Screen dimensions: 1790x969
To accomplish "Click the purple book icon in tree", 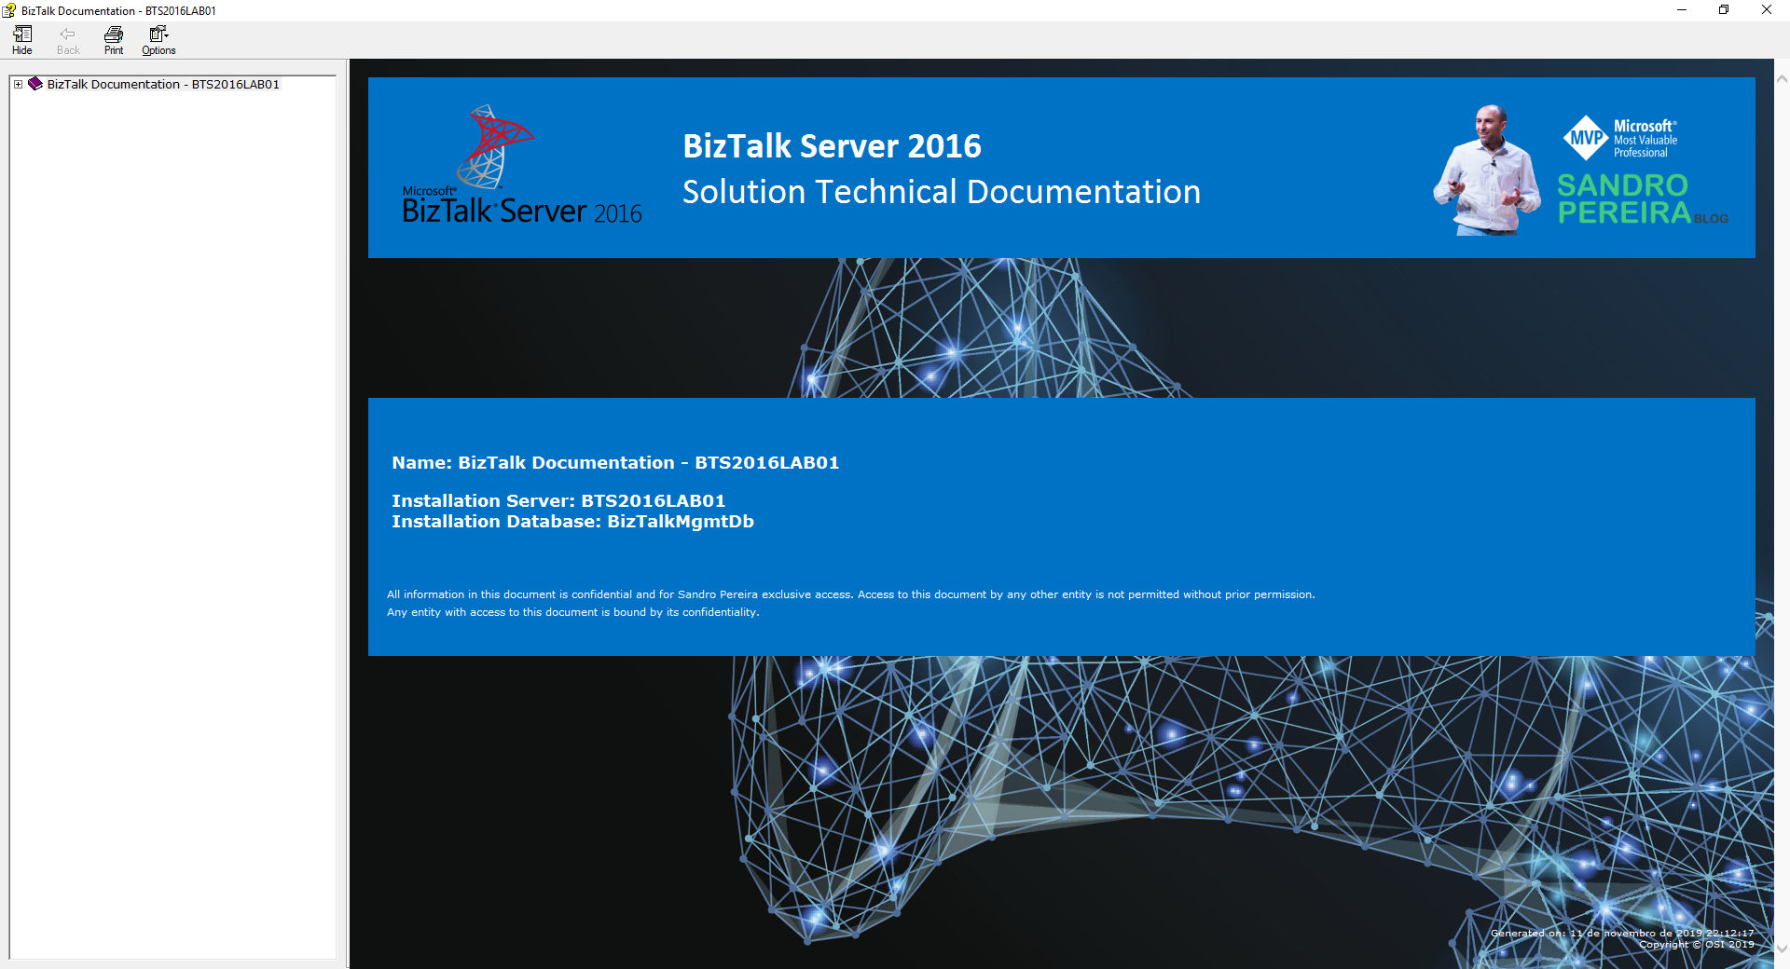I will pyautogui.click(x=35, y=84).
